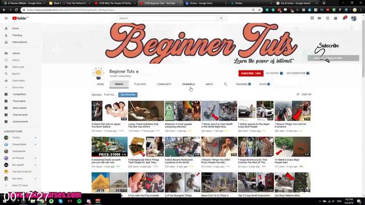
Task: Click ADD COMPETITOR
Action: pos(298,73)
